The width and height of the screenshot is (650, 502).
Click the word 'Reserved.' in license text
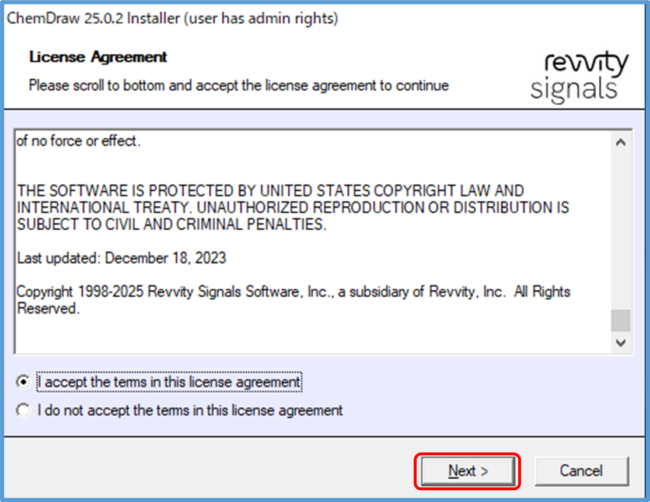pyautogui.click(x=48, y=308)
